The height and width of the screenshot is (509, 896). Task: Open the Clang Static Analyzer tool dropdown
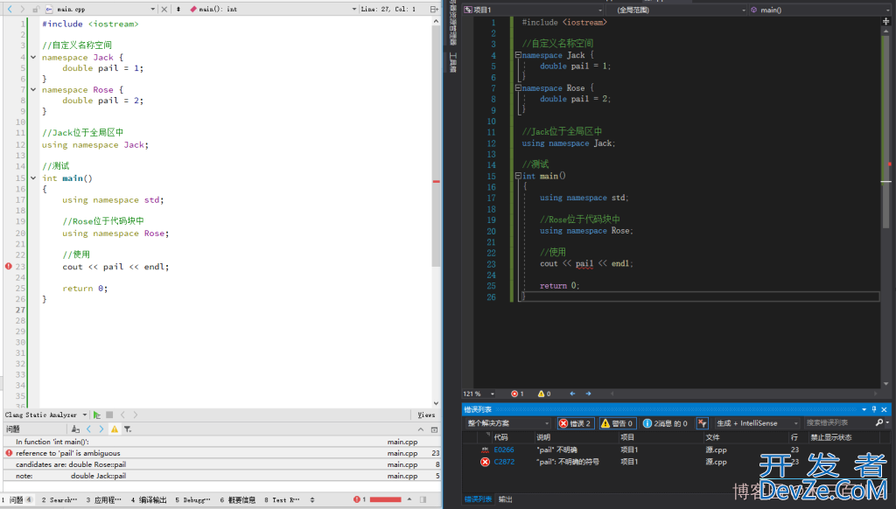point(85,415)
